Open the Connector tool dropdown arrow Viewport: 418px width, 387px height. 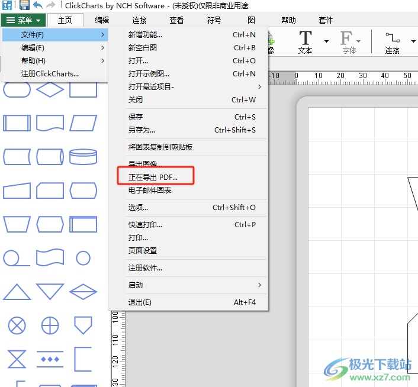point(413,41)
